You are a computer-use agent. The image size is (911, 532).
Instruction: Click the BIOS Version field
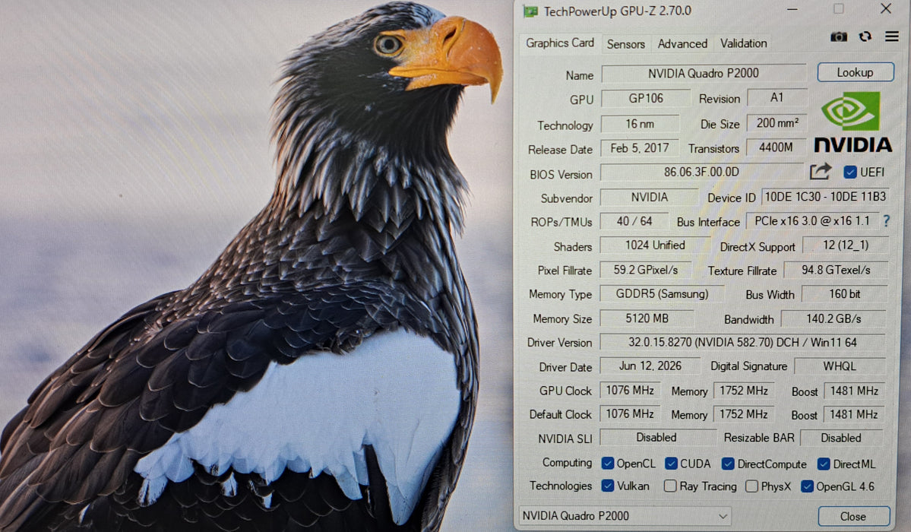[x=701, y=172]
